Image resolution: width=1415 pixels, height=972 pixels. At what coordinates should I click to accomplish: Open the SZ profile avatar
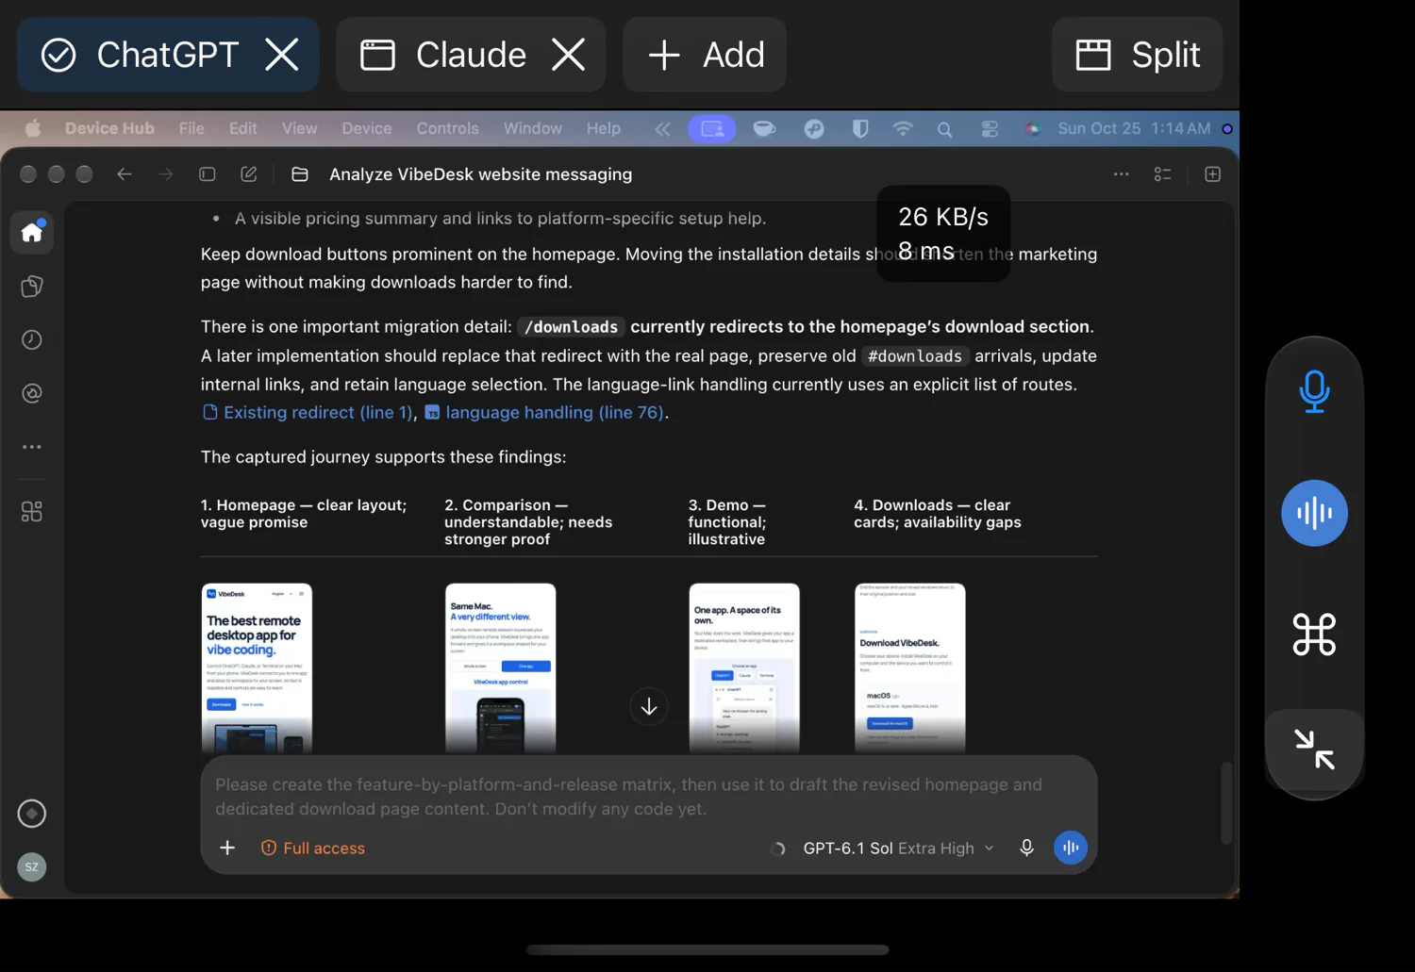point(32,866)
